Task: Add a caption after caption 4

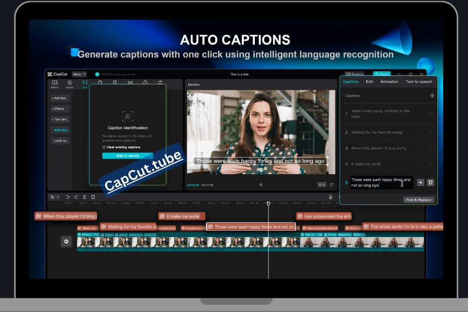Action: [421, 164]
